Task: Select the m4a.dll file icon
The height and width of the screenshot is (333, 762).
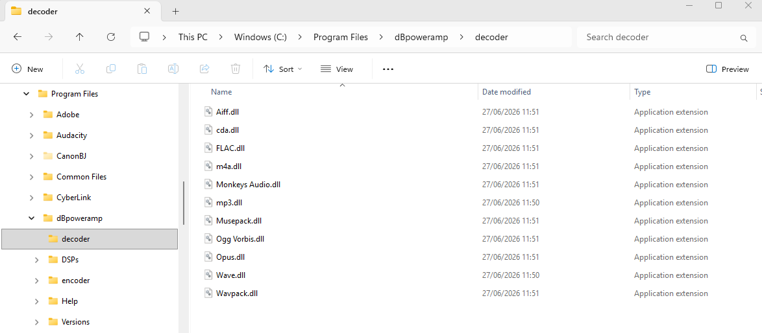Action: [x=208, y=166]
